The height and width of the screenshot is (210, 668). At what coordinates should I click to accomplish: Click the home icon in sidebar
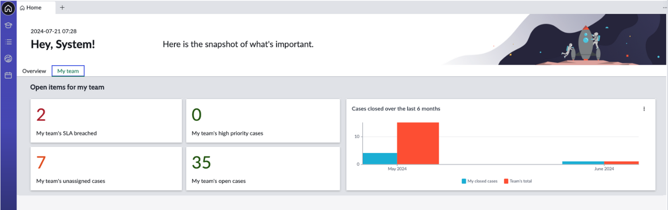pos(8,8)
